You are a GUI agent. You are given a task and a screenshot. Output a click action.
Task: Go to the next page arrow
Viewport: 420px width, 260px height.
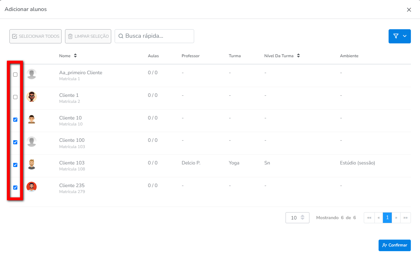pos(396,218)
